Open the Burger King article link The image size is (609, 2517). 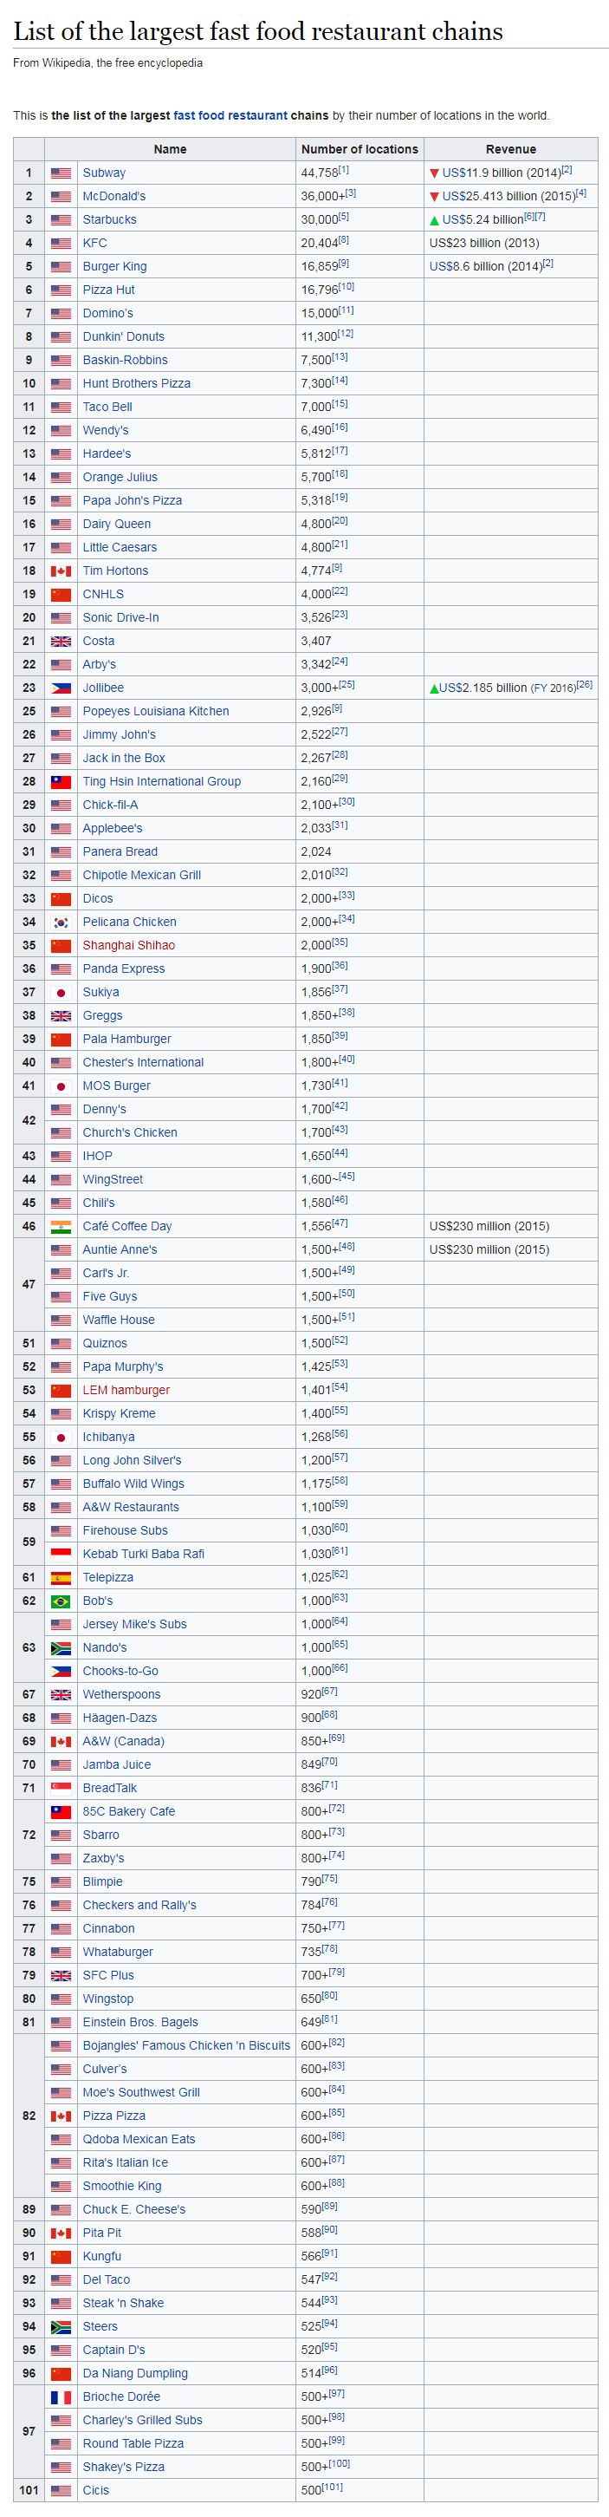point(114,267)
